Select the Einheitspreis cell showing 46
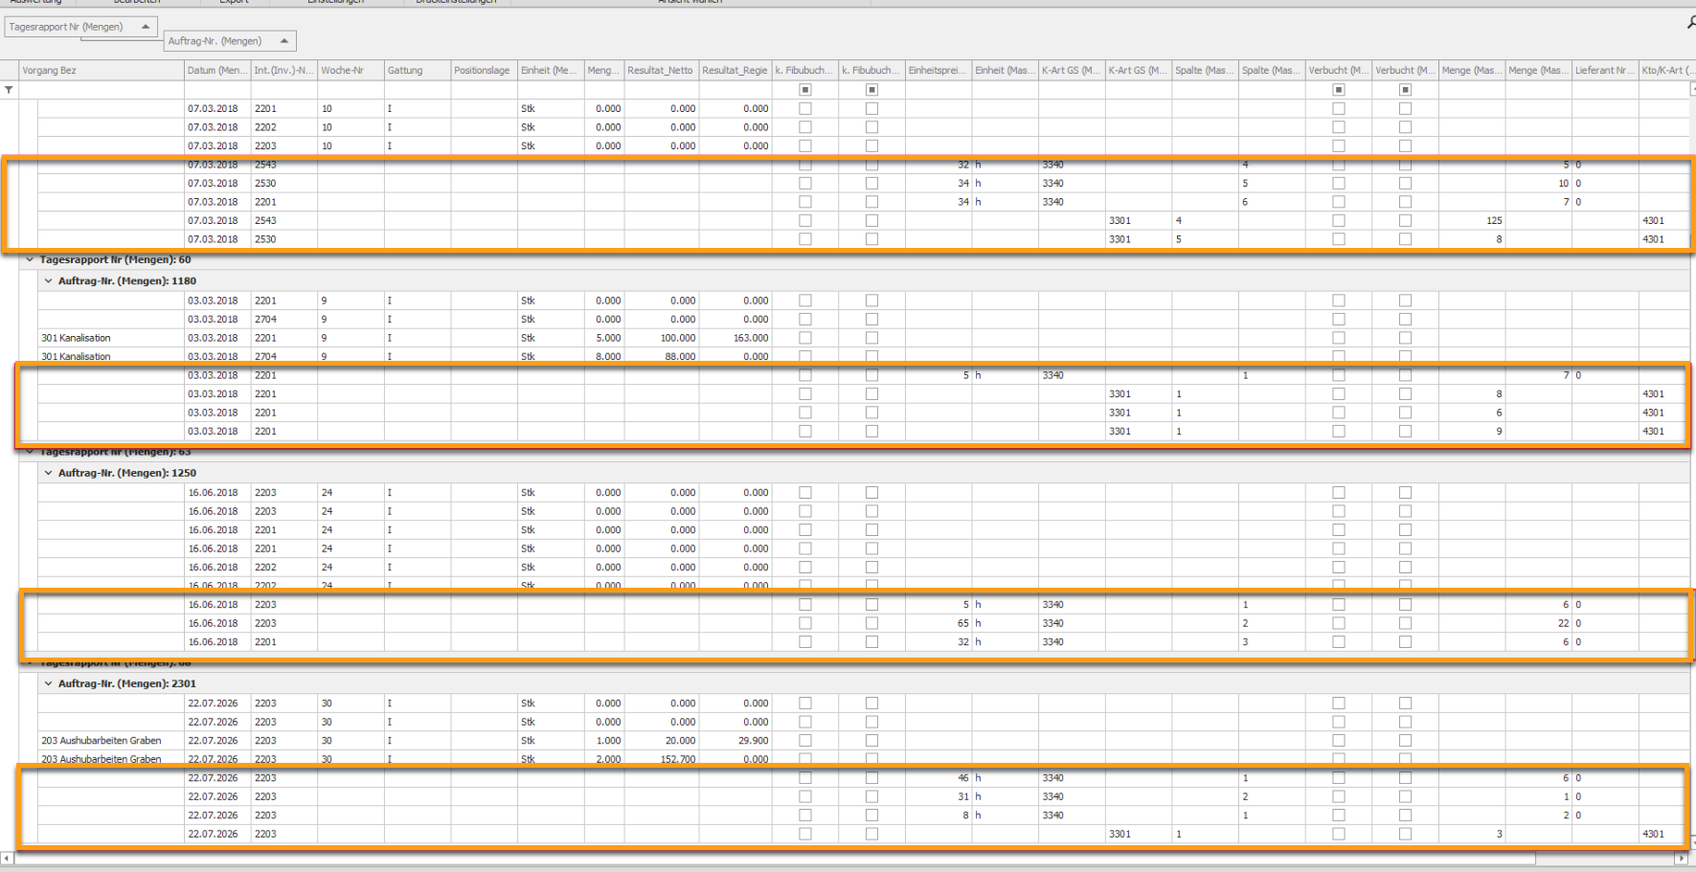Viewport: 1696px width, 872px height. [938, 778]
